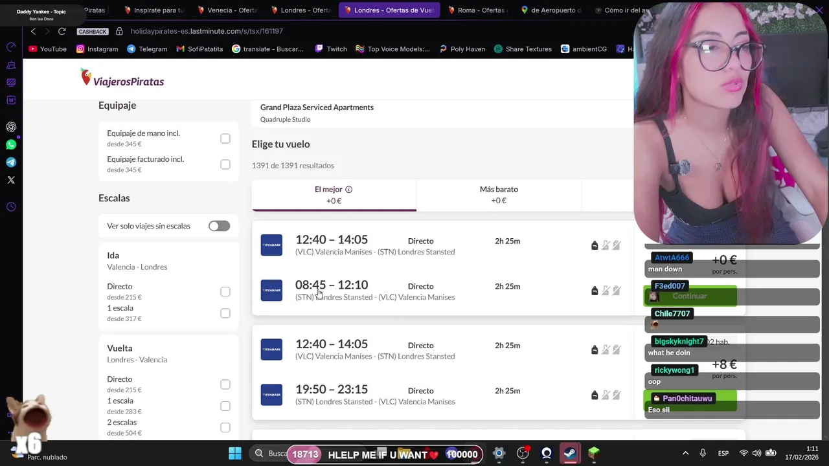Image resolution: width=829 pixels, height=466 pixels.
Task: Open the Telegram sidebar messenger icon
Action: pyautogui.click(x=11, y=162)
